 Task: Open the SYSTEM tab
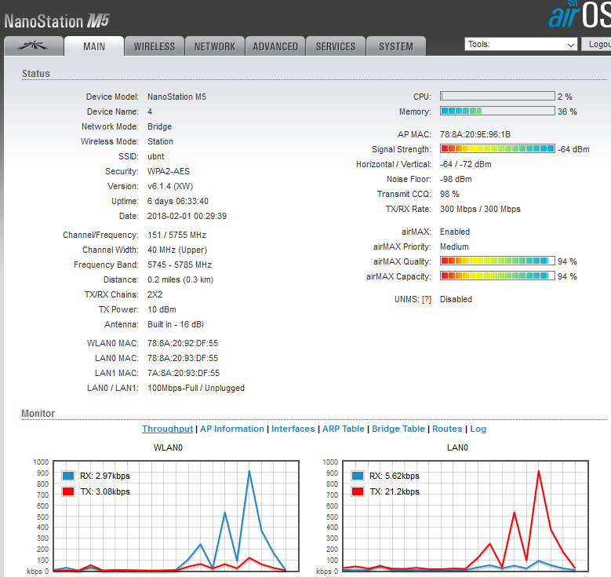(396, 46)
